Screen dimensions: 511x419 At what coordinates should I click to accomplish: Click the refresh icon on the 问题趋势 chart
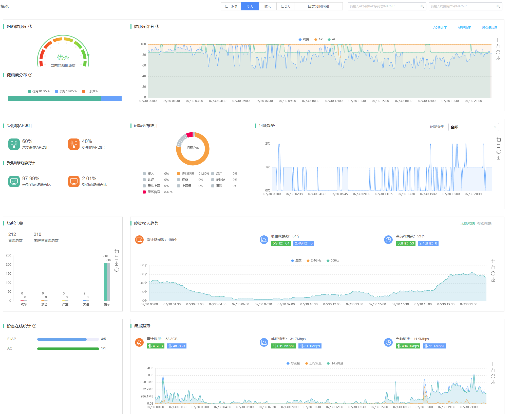(x=498, y=152)
